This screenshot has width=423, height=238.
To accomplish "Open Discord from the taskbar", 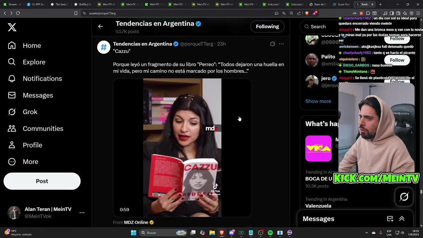I will pyautogui.click(x=231, y=233).
